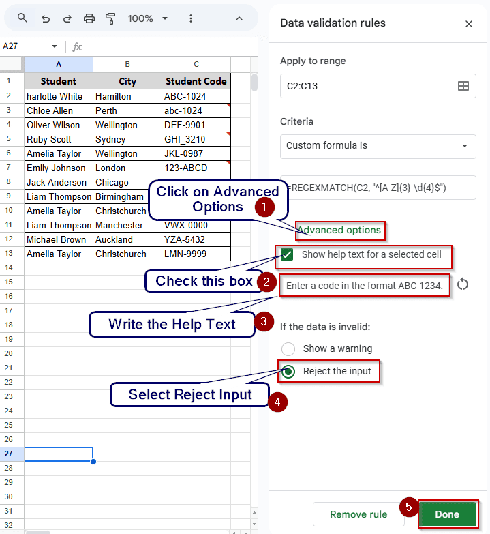Select the Show a warning radio button
The height and width of the screenshot is (534, 490).
tap(288, 348)
